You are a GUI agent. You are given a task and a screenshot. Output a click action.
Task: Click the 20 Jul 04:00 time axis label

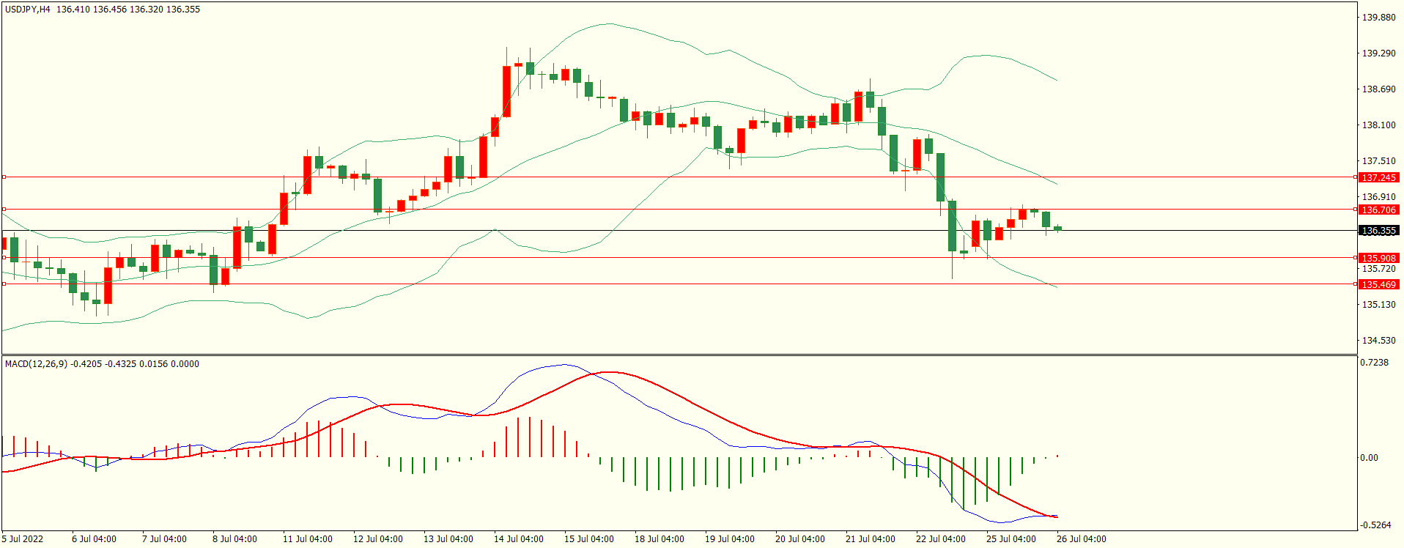pyautogui.click(x=799, y=539)
